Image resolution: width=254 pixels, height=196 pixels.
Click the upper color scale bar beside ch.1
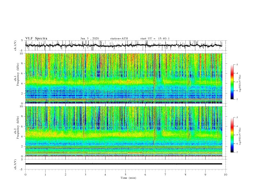232,82
